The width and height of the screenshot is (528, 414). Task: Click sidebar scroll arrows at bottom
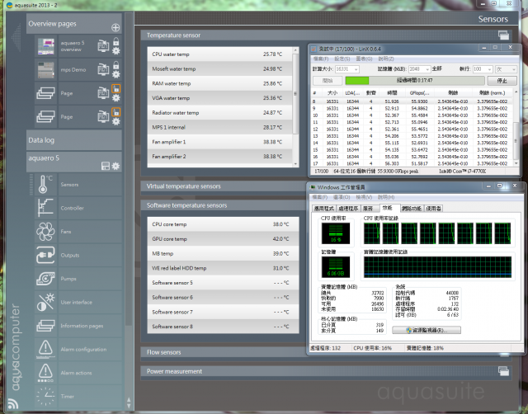coord(129,402)
